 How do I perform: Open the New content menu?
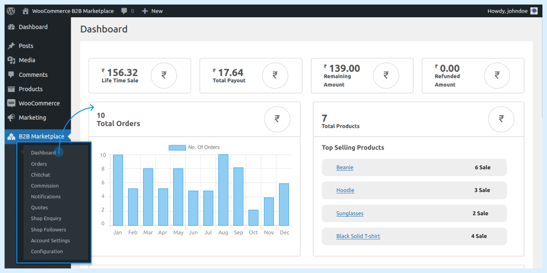tap(152, 11)
